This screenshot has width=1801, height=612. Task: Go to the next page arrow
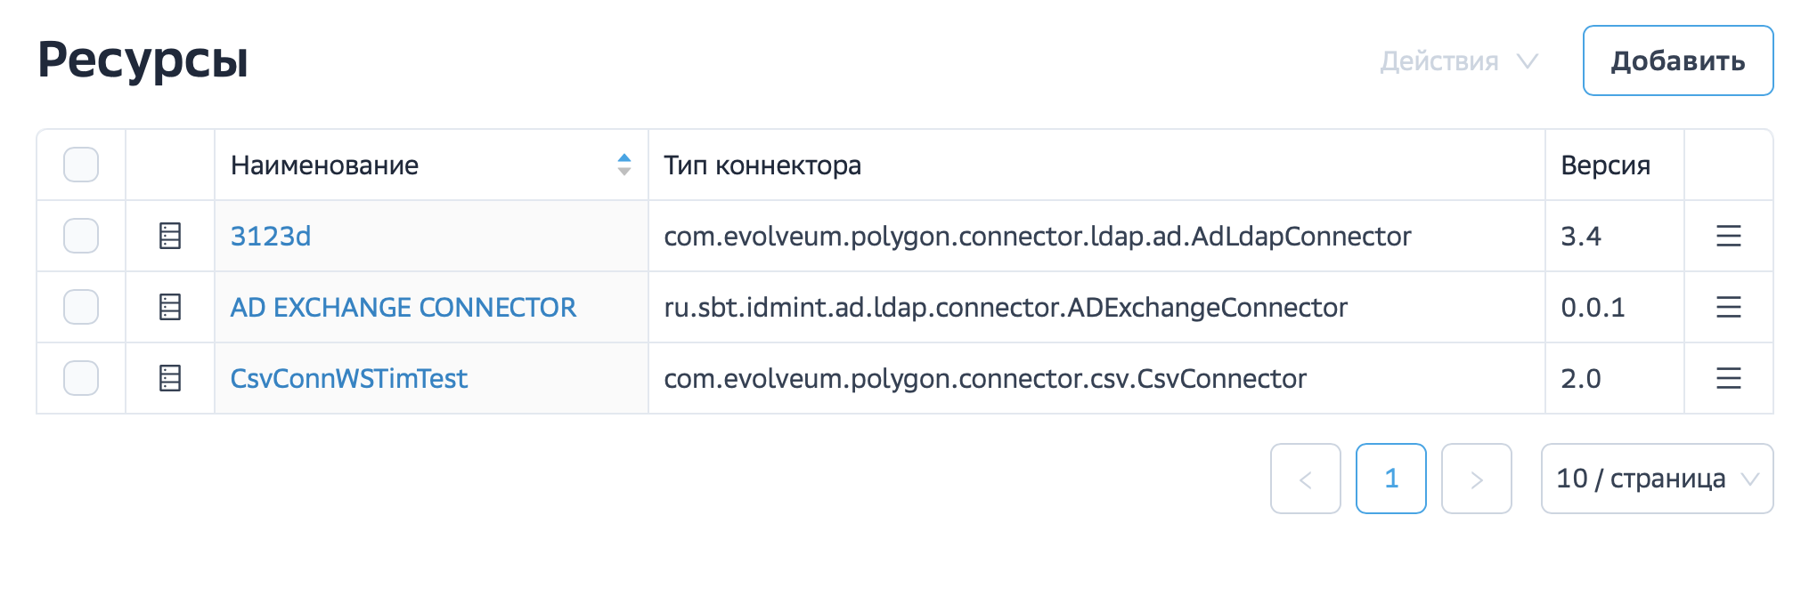pos(1476,479)
